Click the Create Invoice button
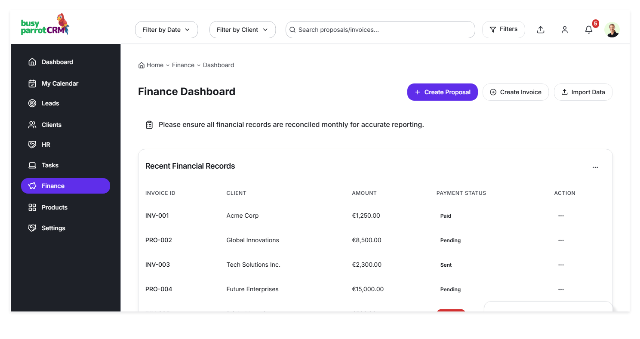Image resolution: width=640 pixels, height=339 pixels. coord(515,92)
